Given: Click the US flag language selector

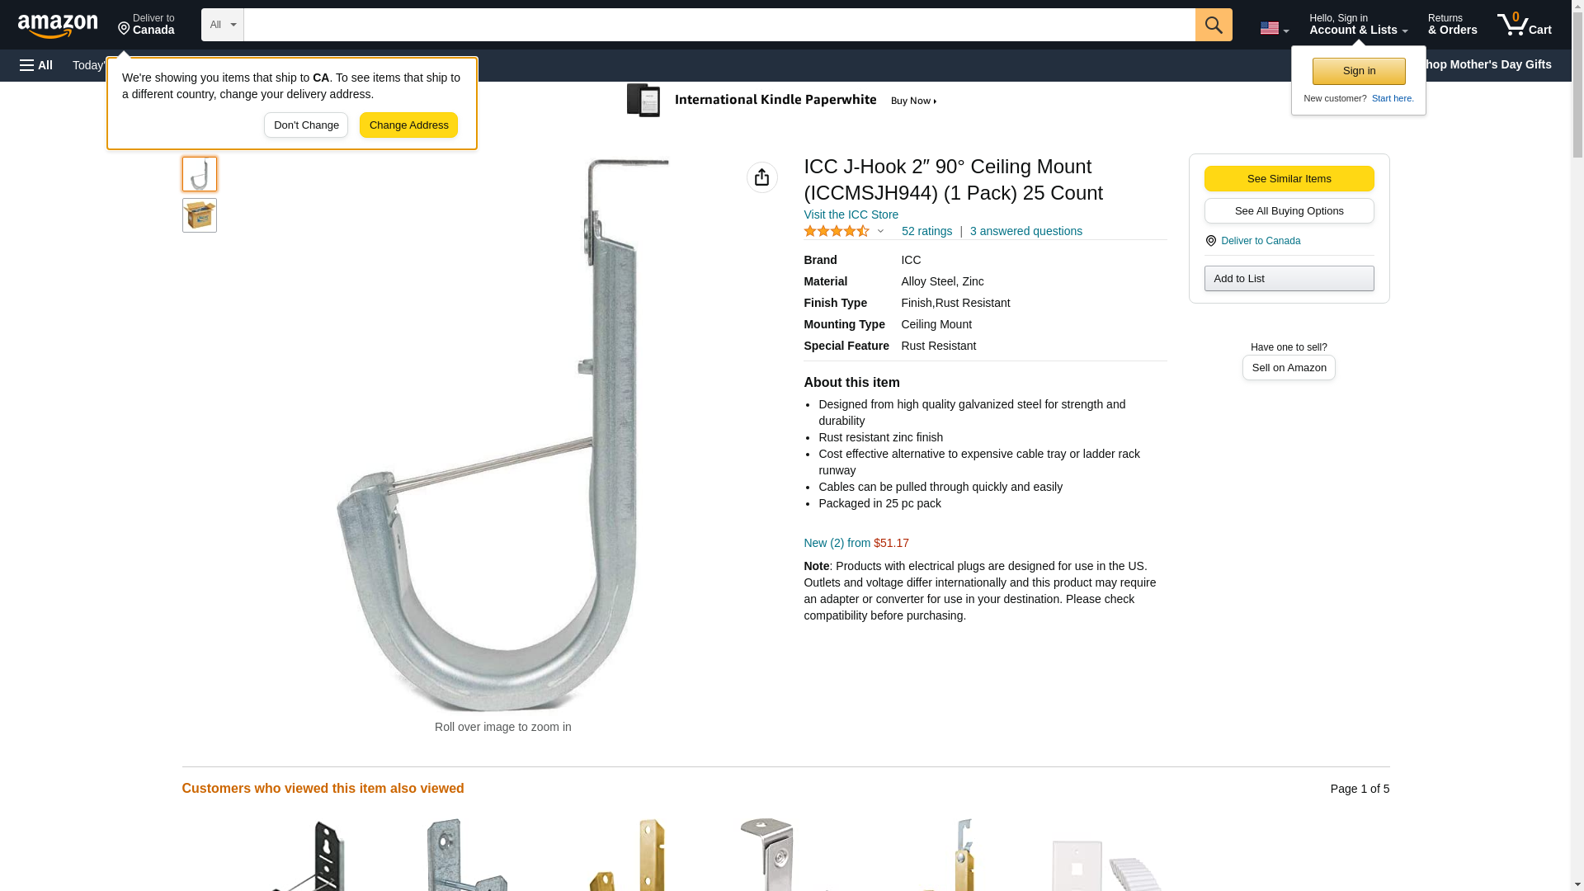Looking at the screenshot, I should coord(1274,28).
